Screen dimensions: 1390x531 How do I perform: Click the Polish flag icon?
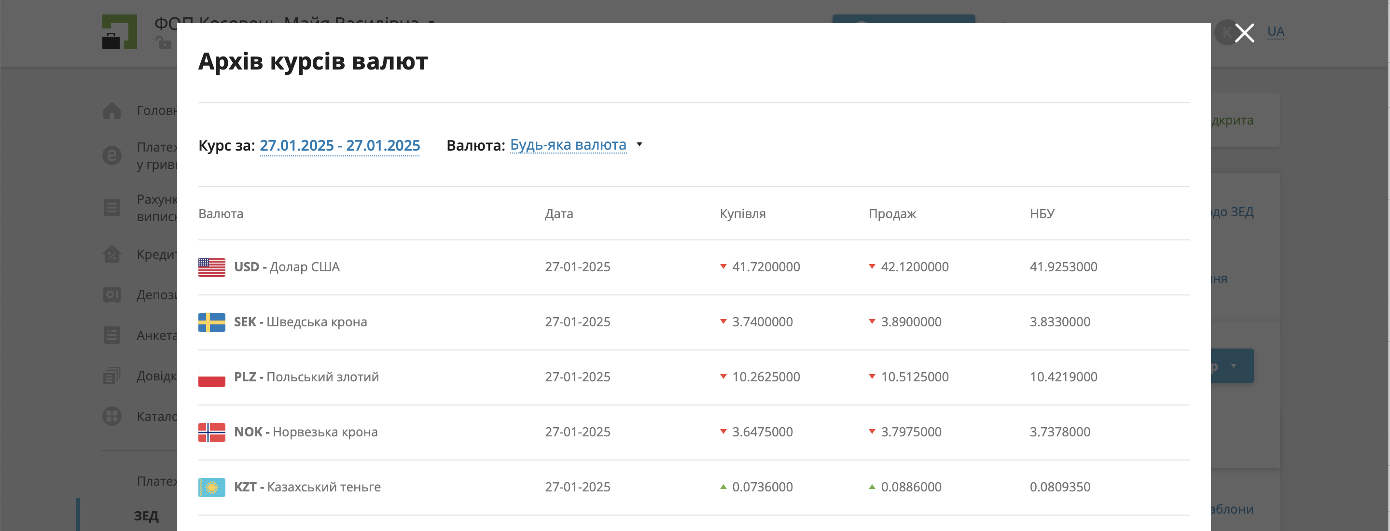click(x=211, y=377)
